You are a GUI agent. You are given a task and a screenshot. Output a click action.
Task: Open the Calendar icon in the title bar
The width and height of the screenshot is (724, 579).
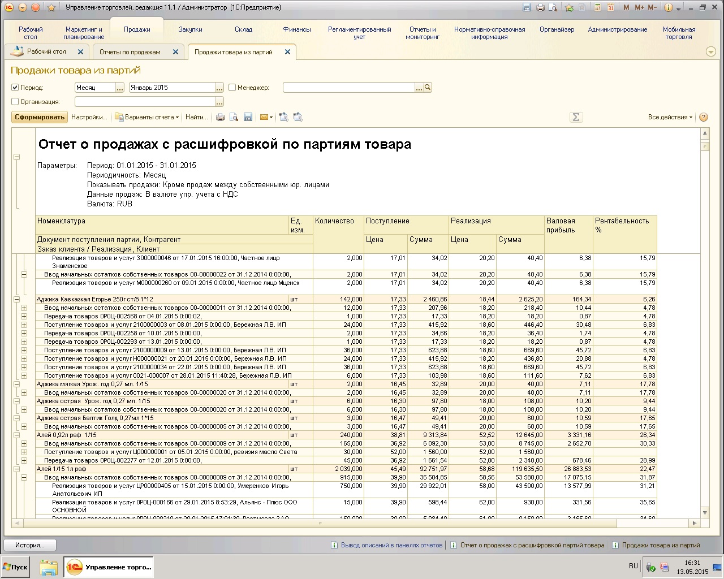tap(611, 7)
